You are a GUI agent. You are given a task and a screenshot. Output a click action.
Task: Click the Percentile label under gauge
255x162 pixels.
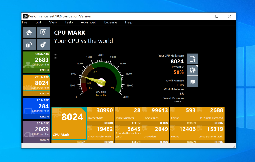(x=101, y=95)
